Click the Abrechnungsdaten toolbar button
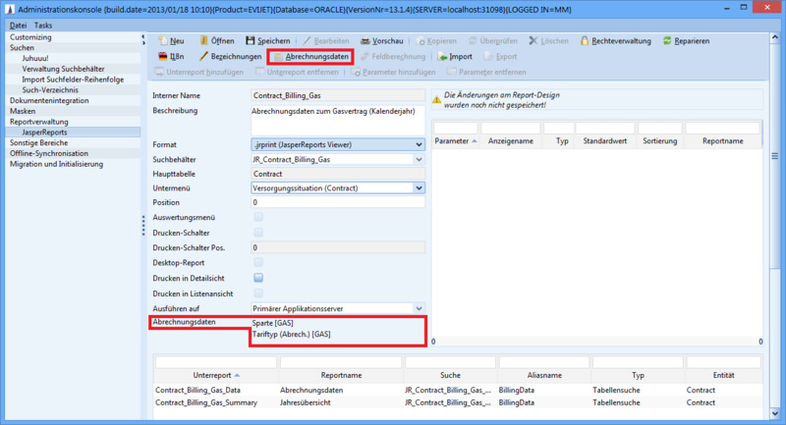786x425 pixels. pos(311,57)
